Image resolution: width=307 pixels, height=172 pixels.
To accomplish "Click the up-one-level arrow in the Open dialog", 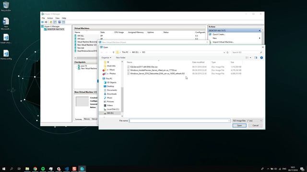I will (x=113, y=52).
